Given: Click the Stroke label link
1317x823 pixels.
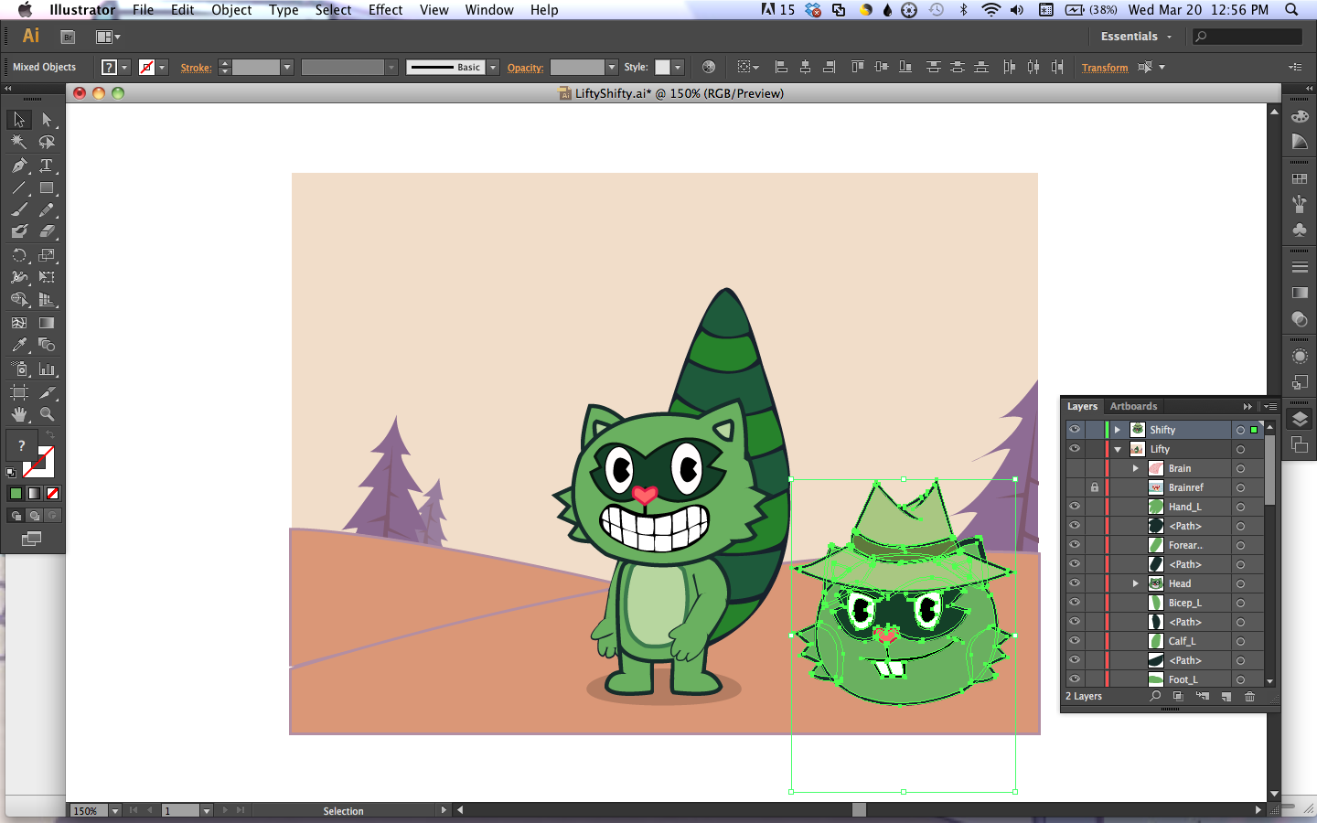Looking at the screenshot, I should tap(196, 68).
